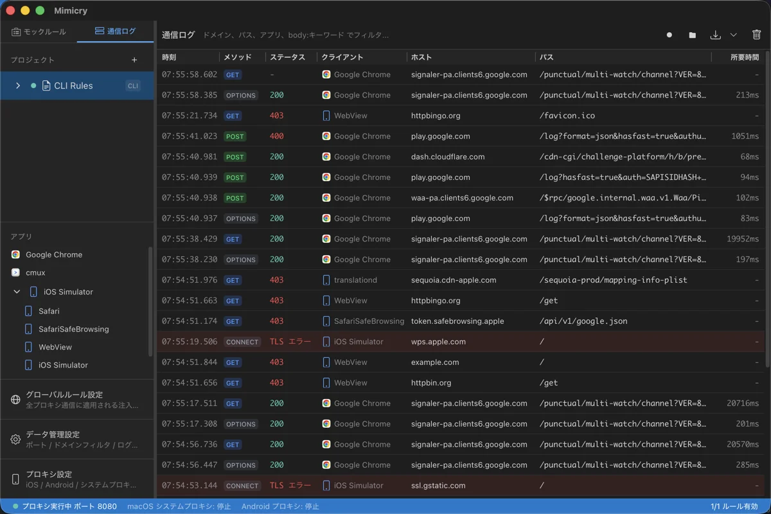
Task: Click the phone icon beside sidebar Safari
Action: point(28,311)
